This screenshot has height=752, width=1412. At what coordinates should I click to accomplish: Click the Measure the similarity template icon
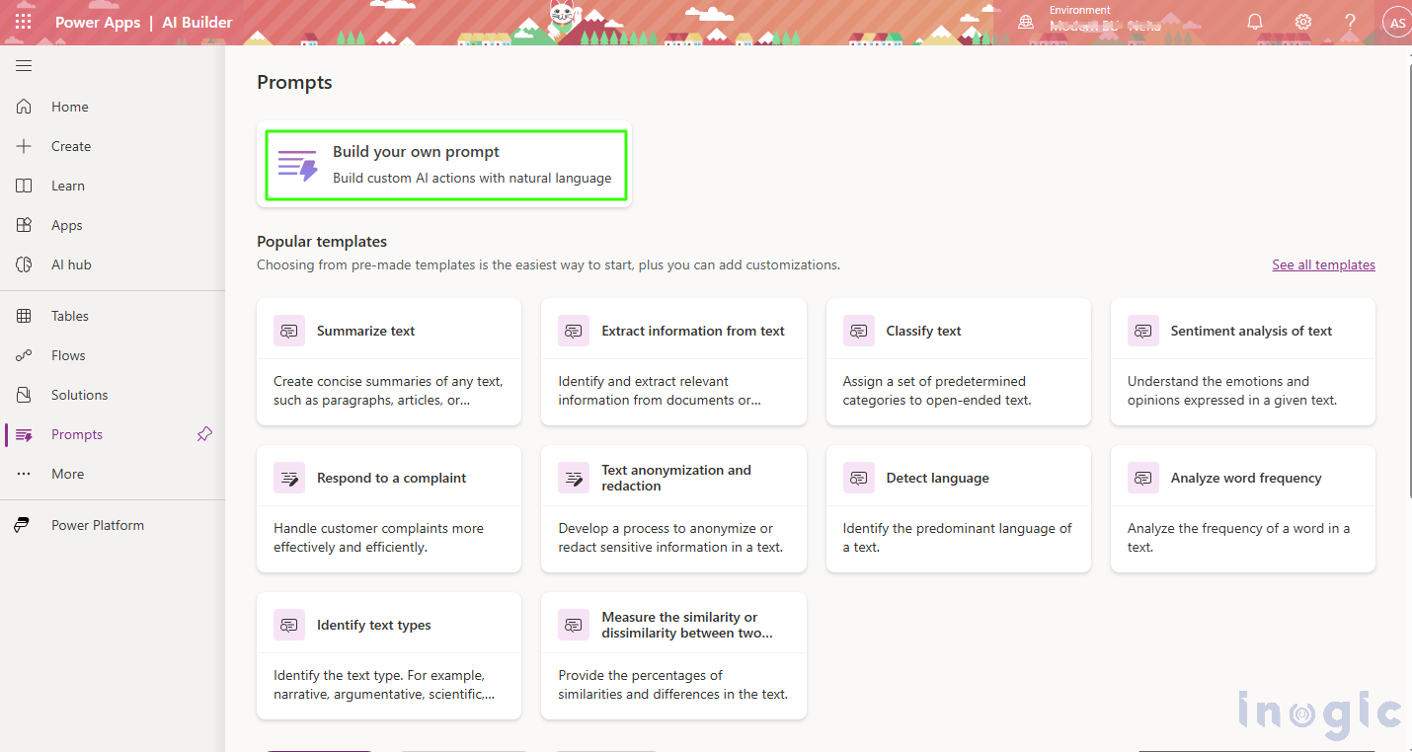coord(574,625)
